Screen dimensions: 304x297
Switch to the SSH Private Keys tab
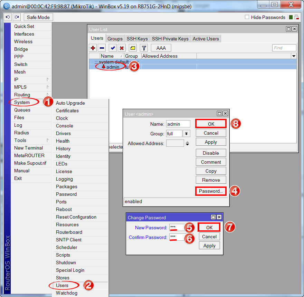170,39
